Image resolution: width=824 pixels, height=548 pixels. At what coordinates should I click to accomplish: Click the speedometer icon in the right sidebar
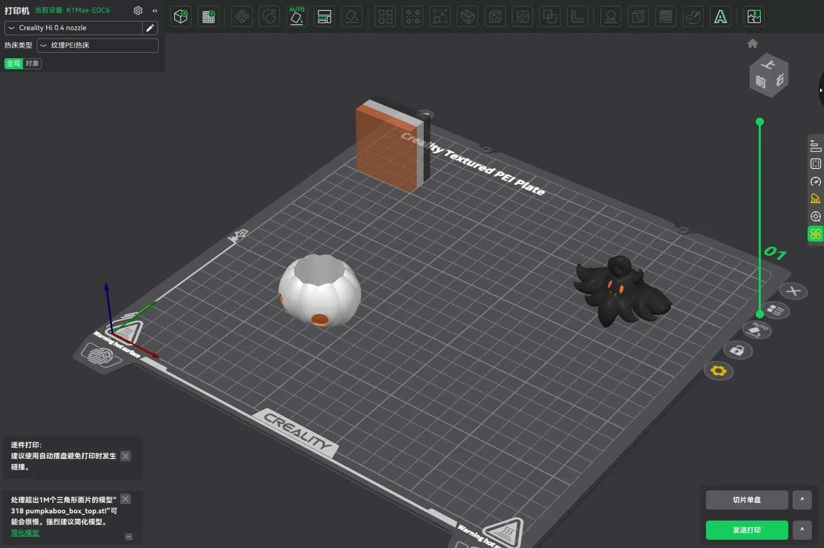816,181
